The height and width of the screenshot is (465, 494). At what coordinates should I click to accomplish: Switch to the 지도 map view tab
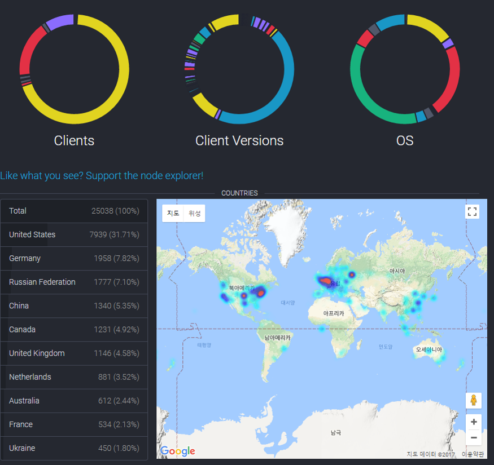tap(173, 213)
